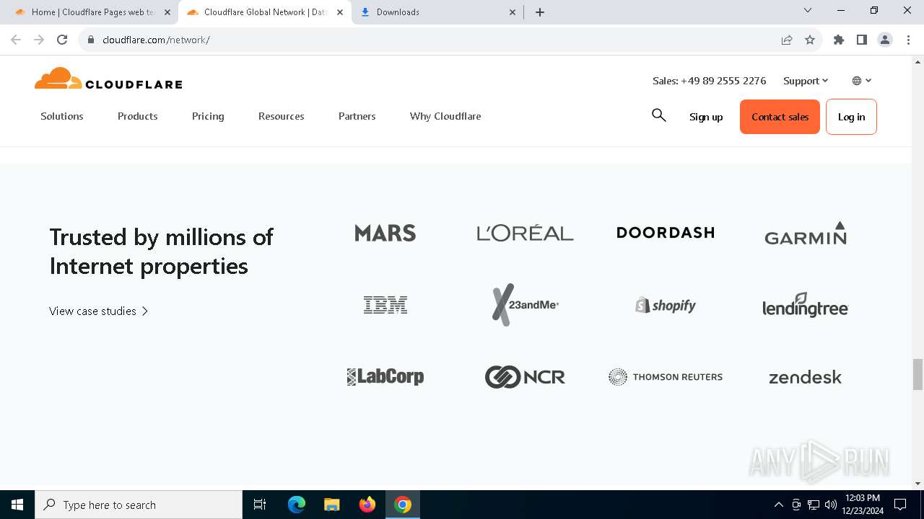Screen dimensions: 924x519
Task: Open File Explorer from taskbar
Action: (x=332, y=505)
